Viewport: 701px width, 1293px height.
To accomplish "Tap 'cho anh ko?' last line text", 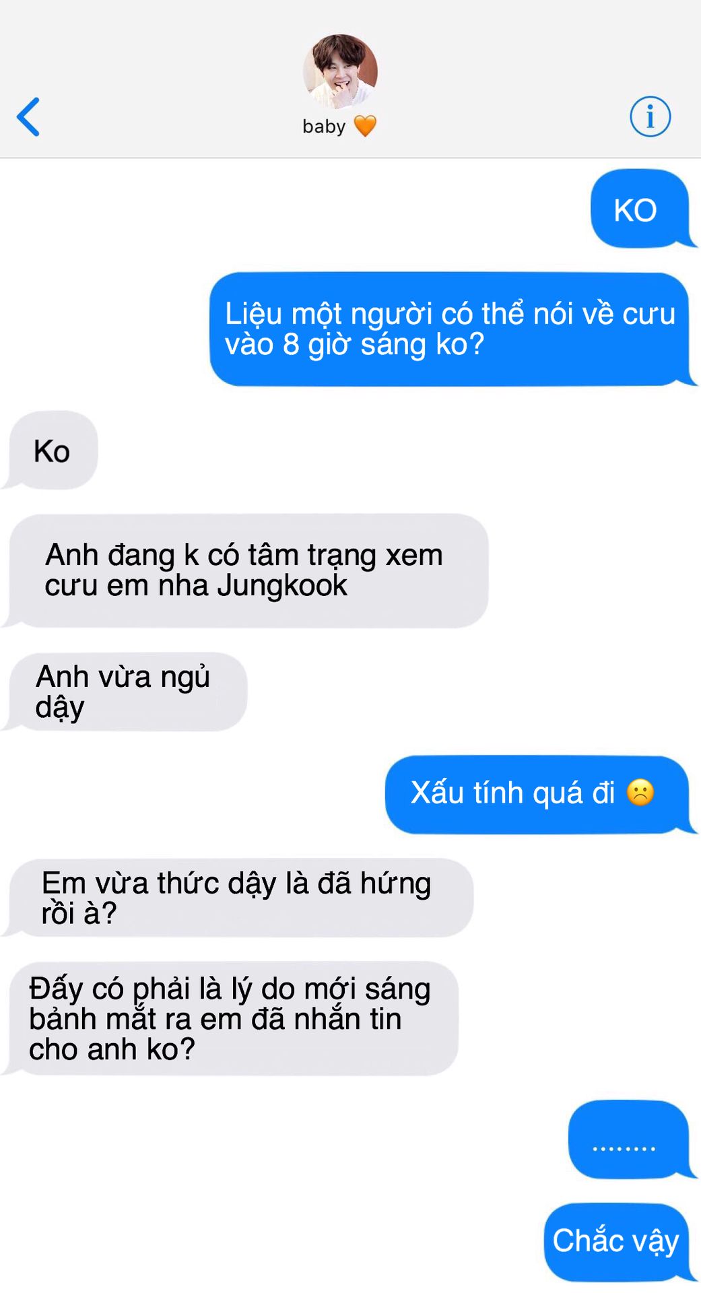I will tap(112, 1049).
